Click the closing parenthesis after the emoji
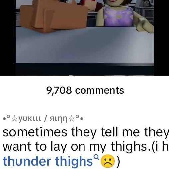This screenshot has height=169, width=169. (118, 161)
